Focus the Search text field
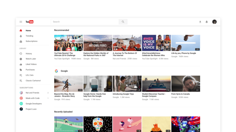The width and height of the screenshot is (236, 132). pos(85,22)
